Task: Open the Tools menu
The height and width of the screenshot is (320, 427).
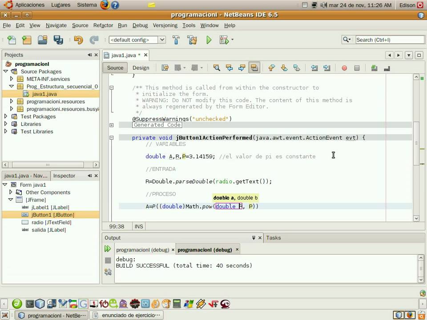Action: pyautogui.click(x=189, y=25)
